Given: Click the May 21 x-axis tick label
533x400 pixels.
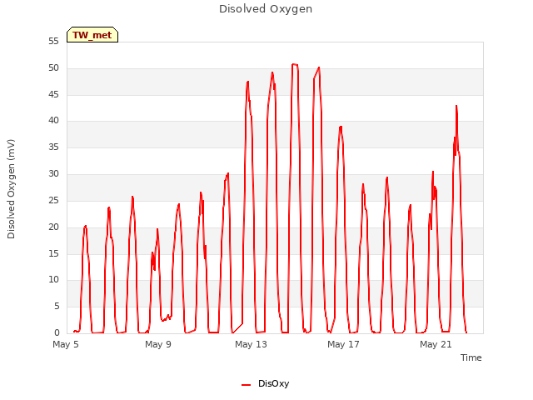Looking at the screenshot, I should click(x=436, y=344).
